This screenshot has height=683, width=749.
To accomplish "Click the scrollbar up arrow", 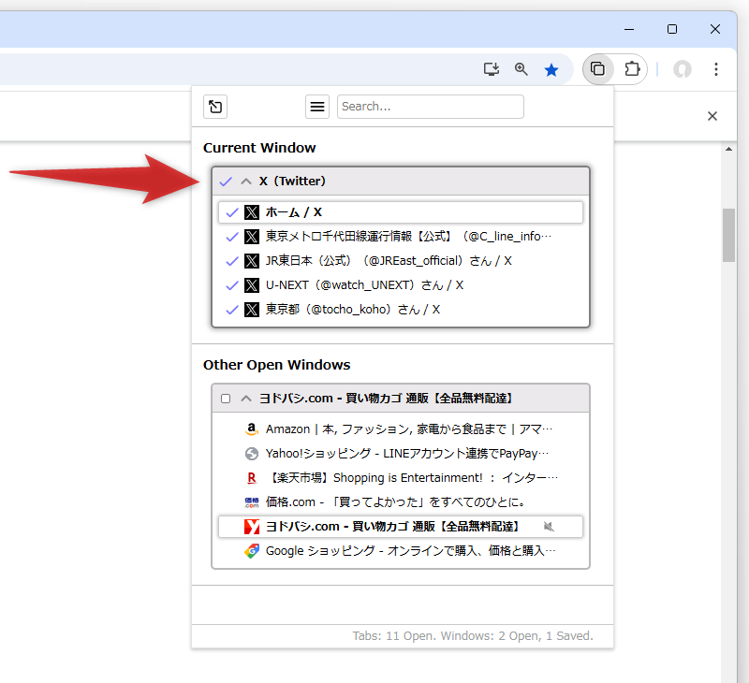I will [x=728, y=150].
